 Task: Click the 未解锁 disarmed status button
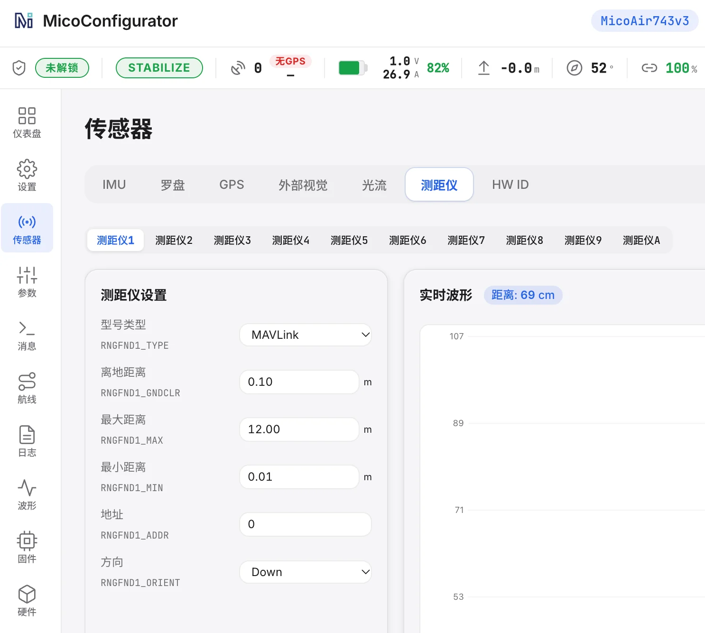(x=62, y=68)
